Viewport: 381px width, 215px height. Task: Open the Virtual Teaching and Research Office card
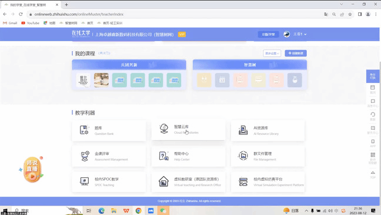click(x=188, y=182)
